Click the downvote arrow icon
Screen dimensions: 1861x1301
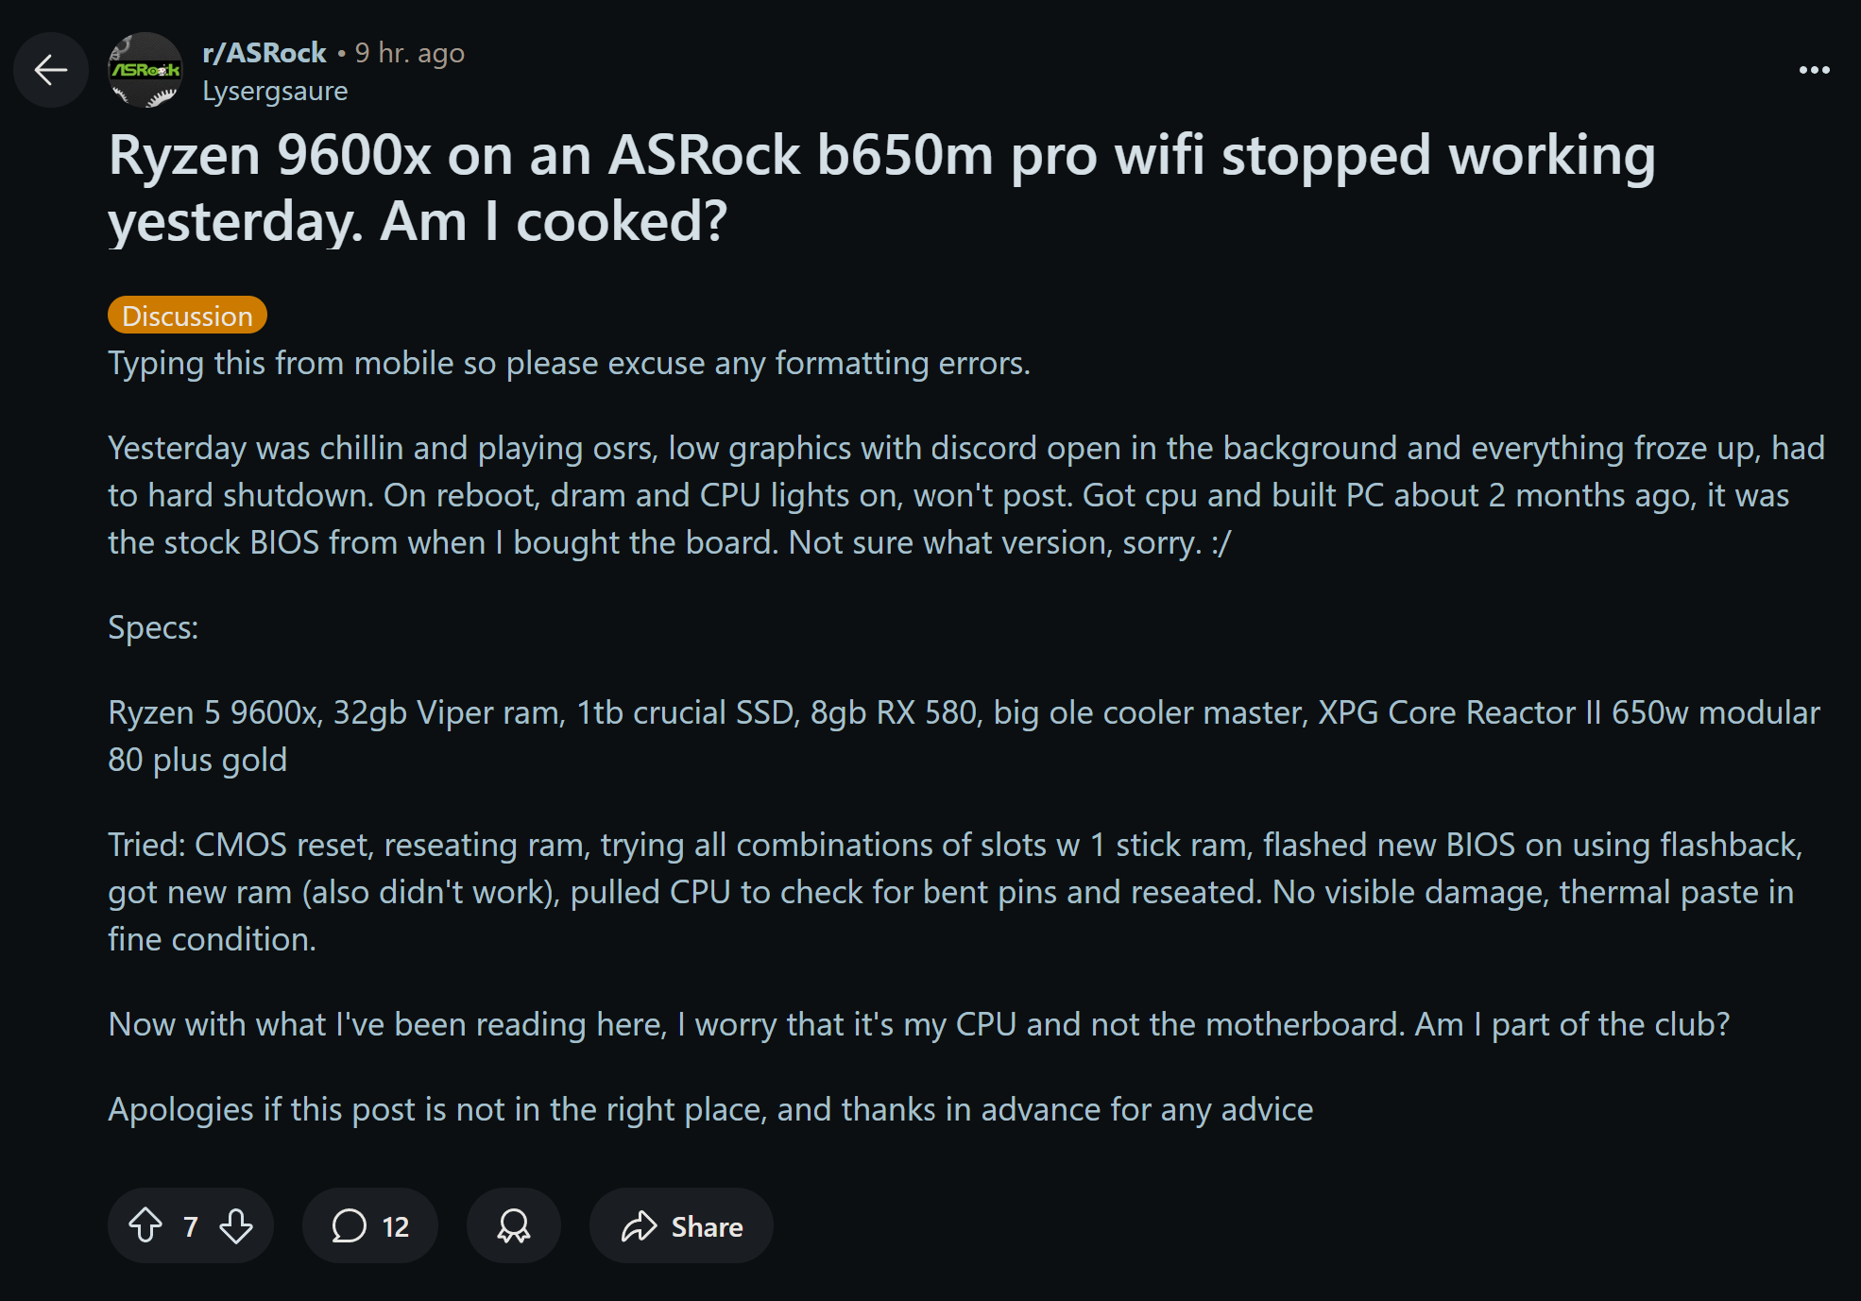coord(235,1225)
